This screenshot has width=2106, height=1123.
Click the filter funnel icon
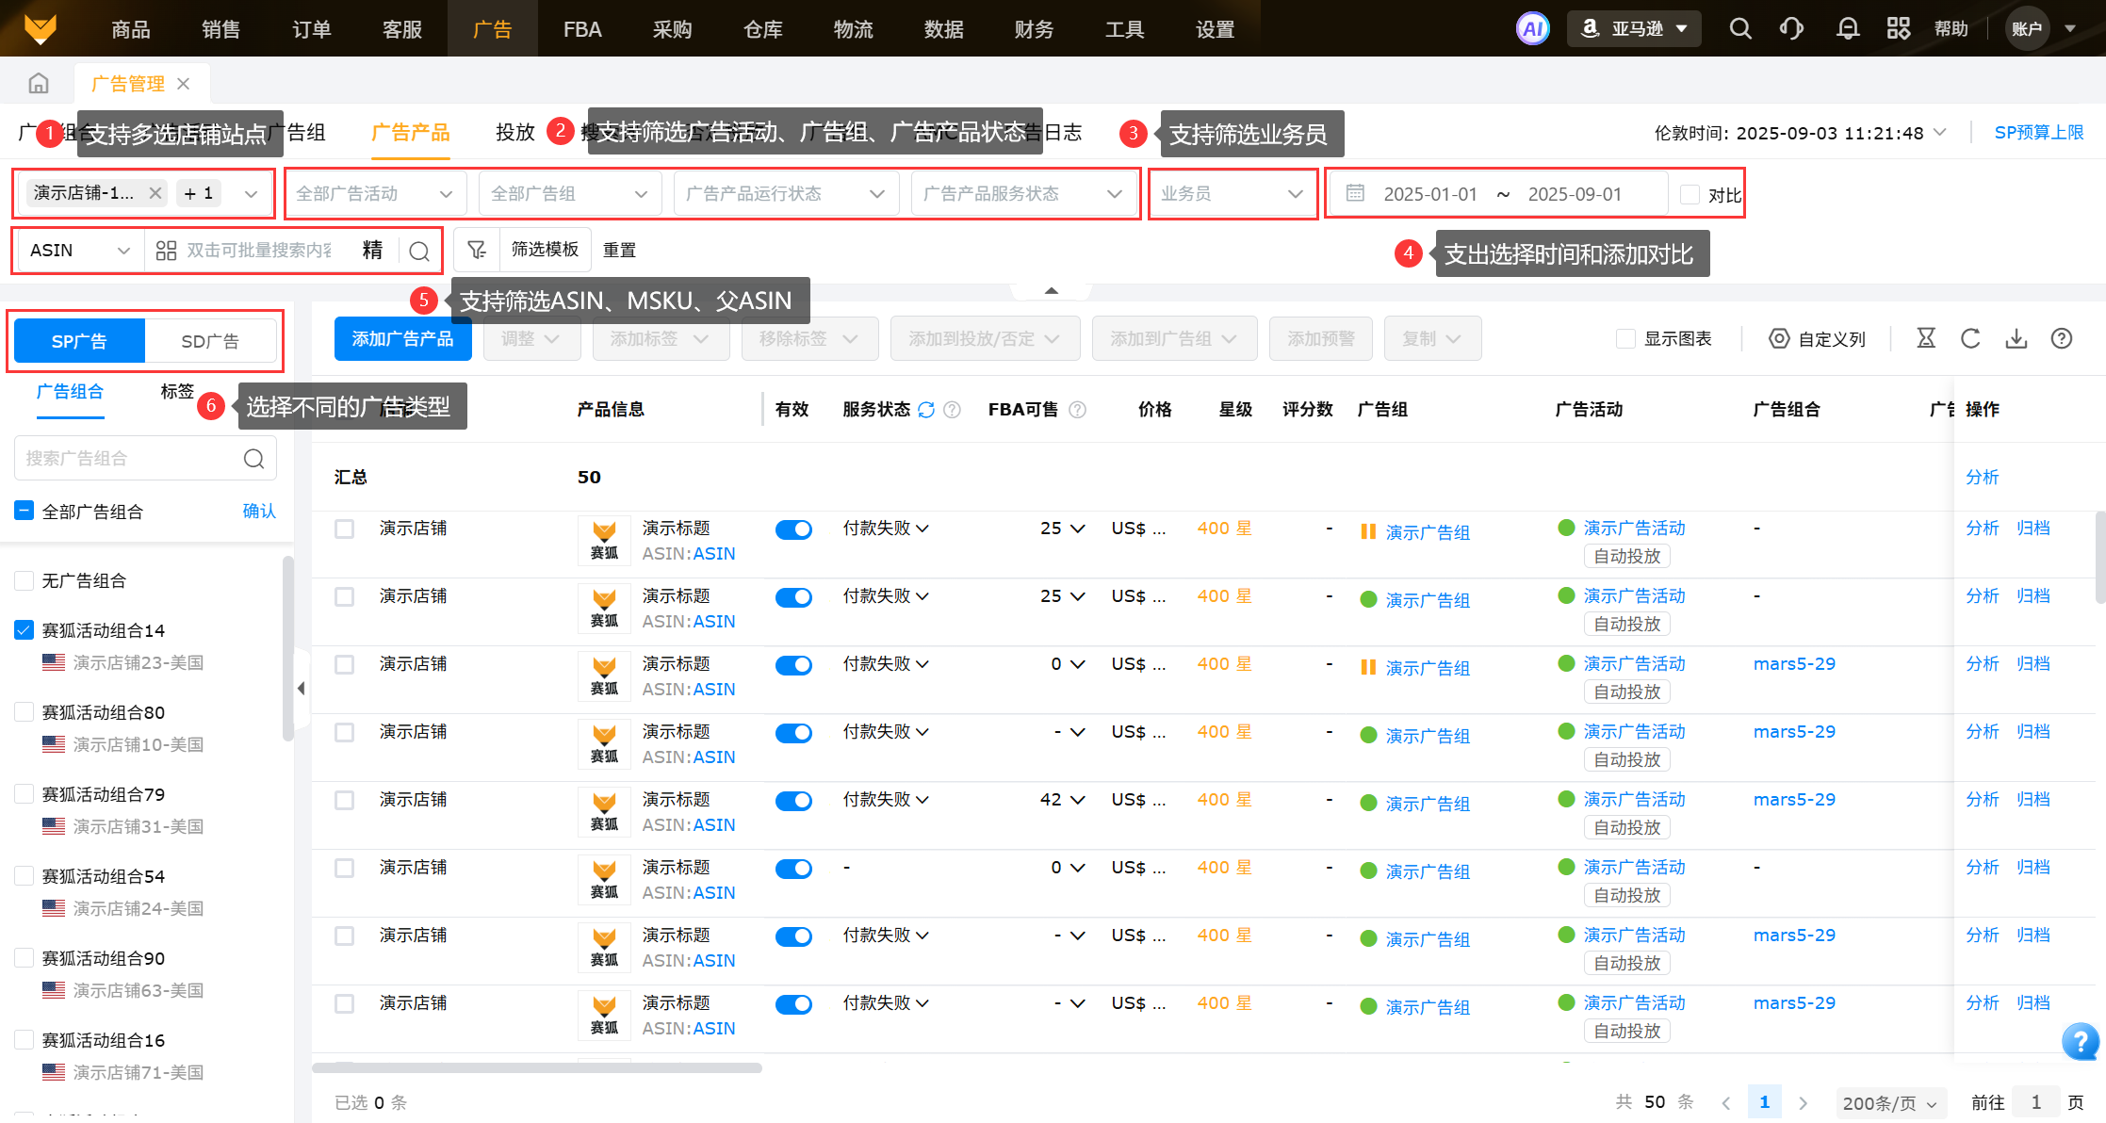tap(477, 250)
